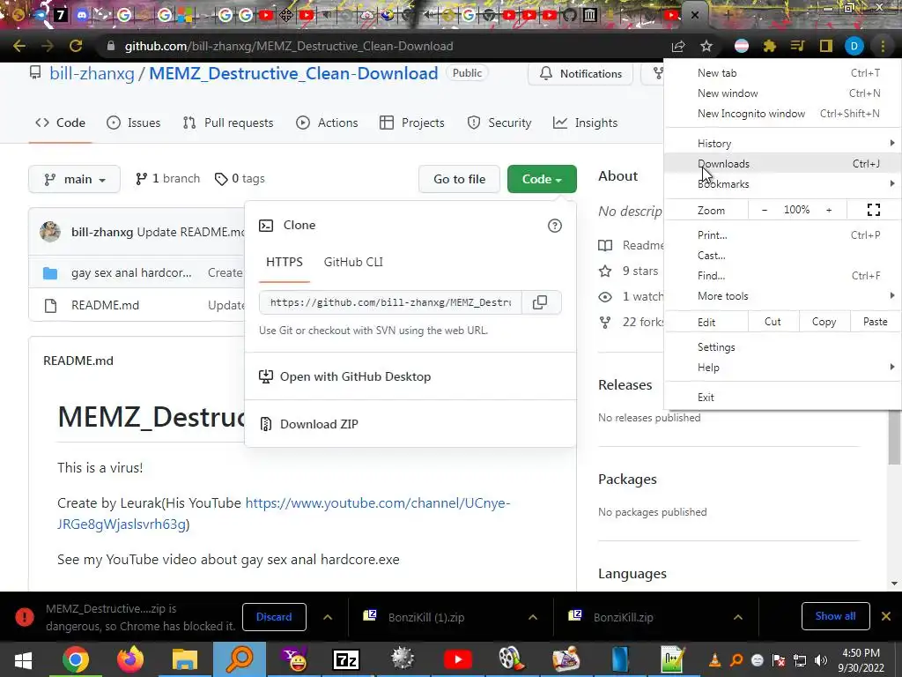Open the Extensions puzzle icon
The width and height of the screenshot is (902, 677).
tap(770, 46)
